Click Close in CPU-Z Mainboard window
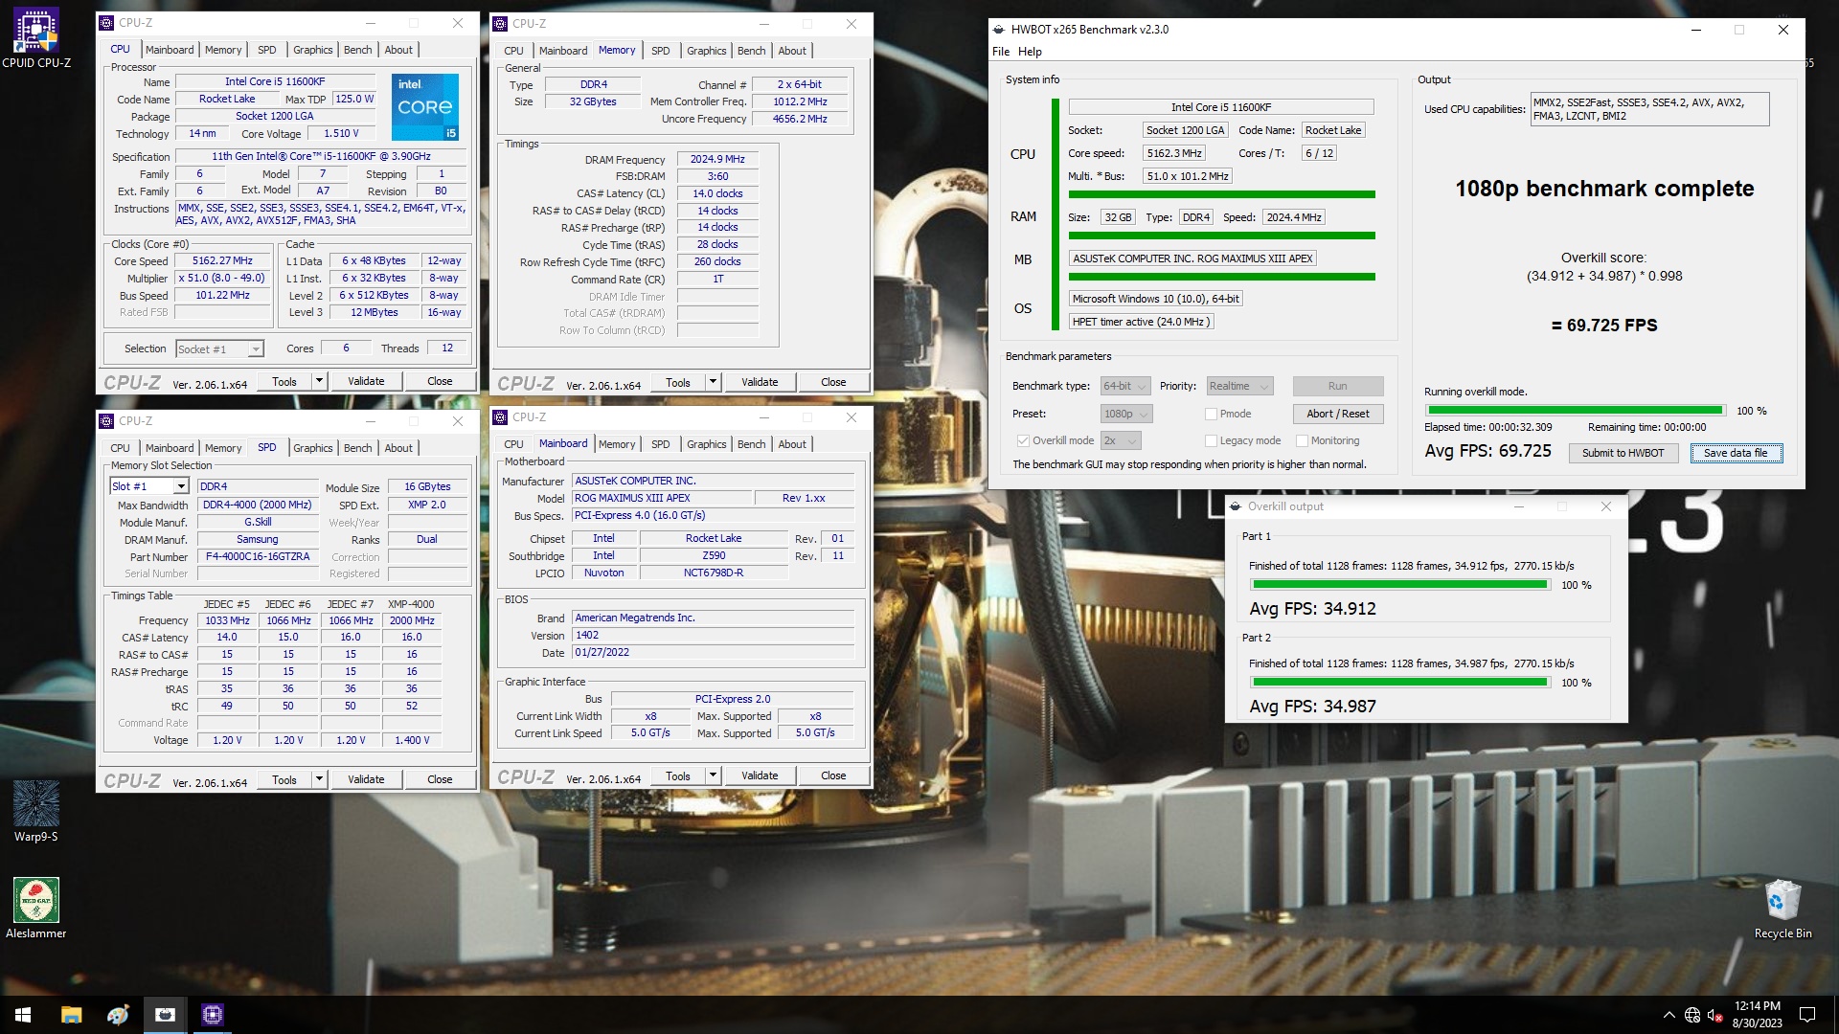1839x1034 pixels. click(x=833, y=775)
